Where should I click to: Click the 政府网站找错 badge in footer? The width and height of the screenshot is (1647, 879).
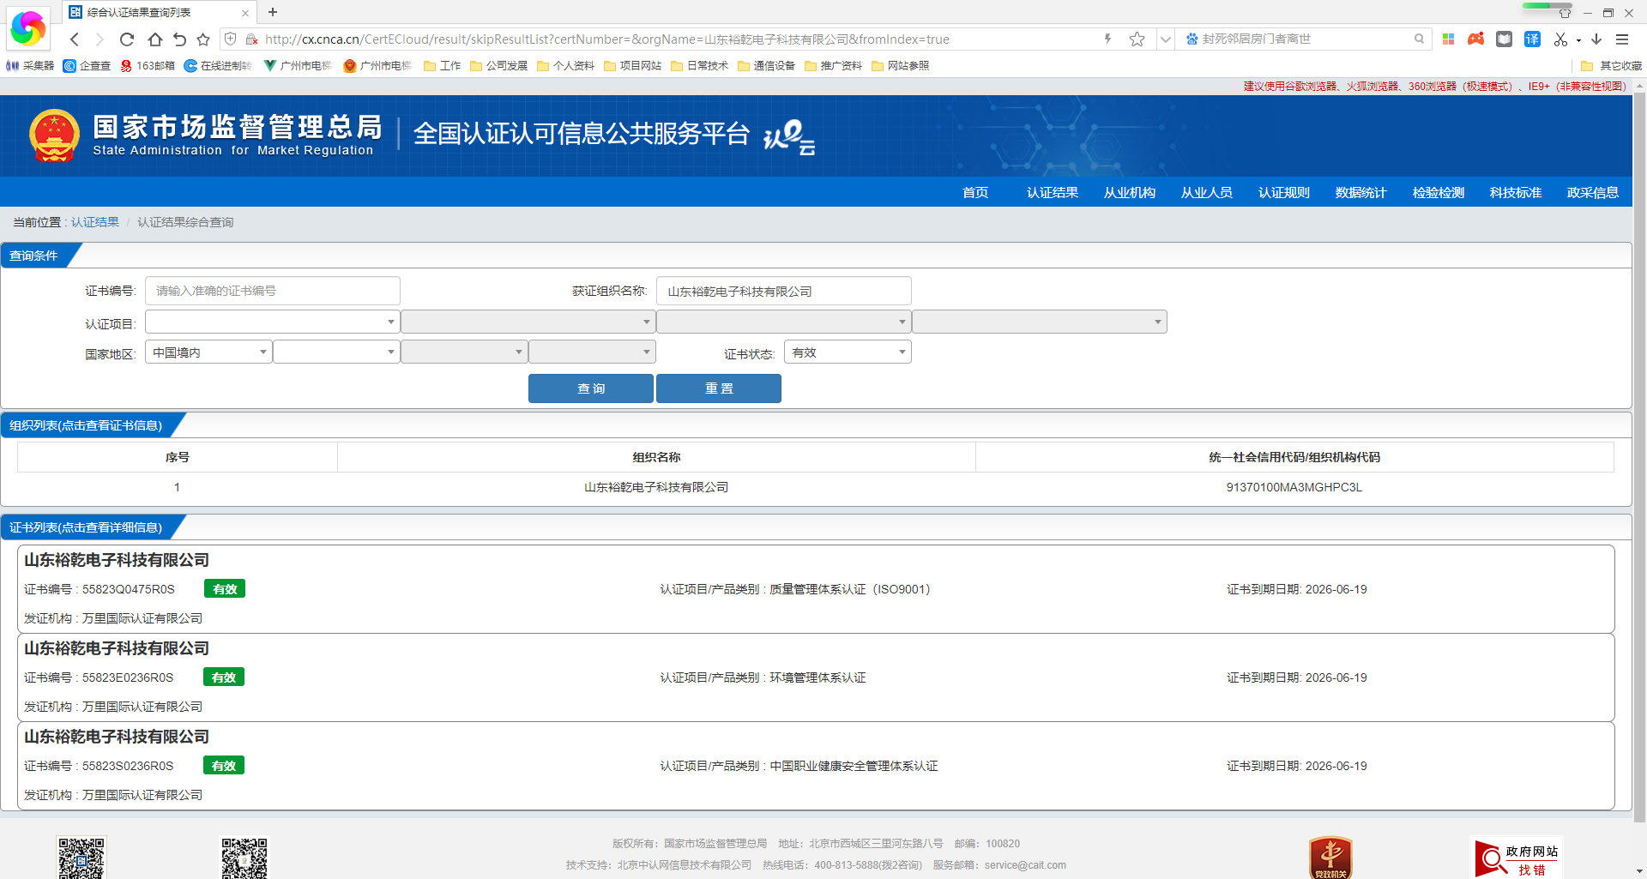[x=1517, y=856]
